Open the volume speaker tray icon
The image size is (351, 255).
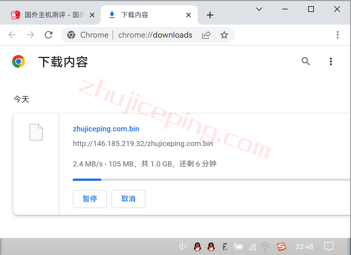pos(184,247)
